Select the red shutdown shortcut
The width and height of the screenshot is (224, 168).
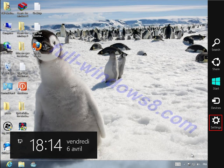(22, 88)
